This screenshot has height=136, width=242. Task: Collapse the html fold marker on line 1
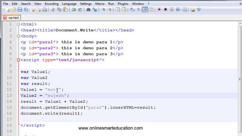point(19,24)
